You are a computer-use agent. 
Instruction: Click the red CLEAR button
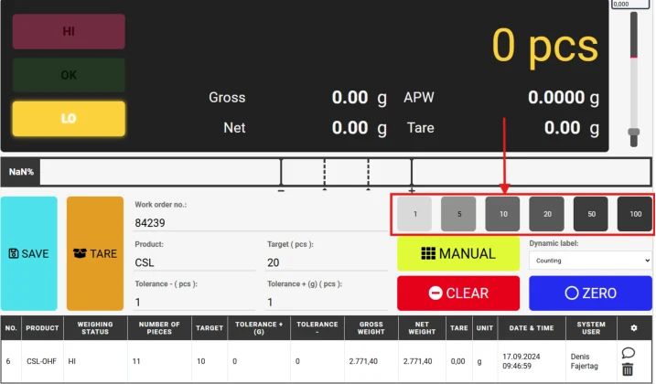(x=458, y=293)
